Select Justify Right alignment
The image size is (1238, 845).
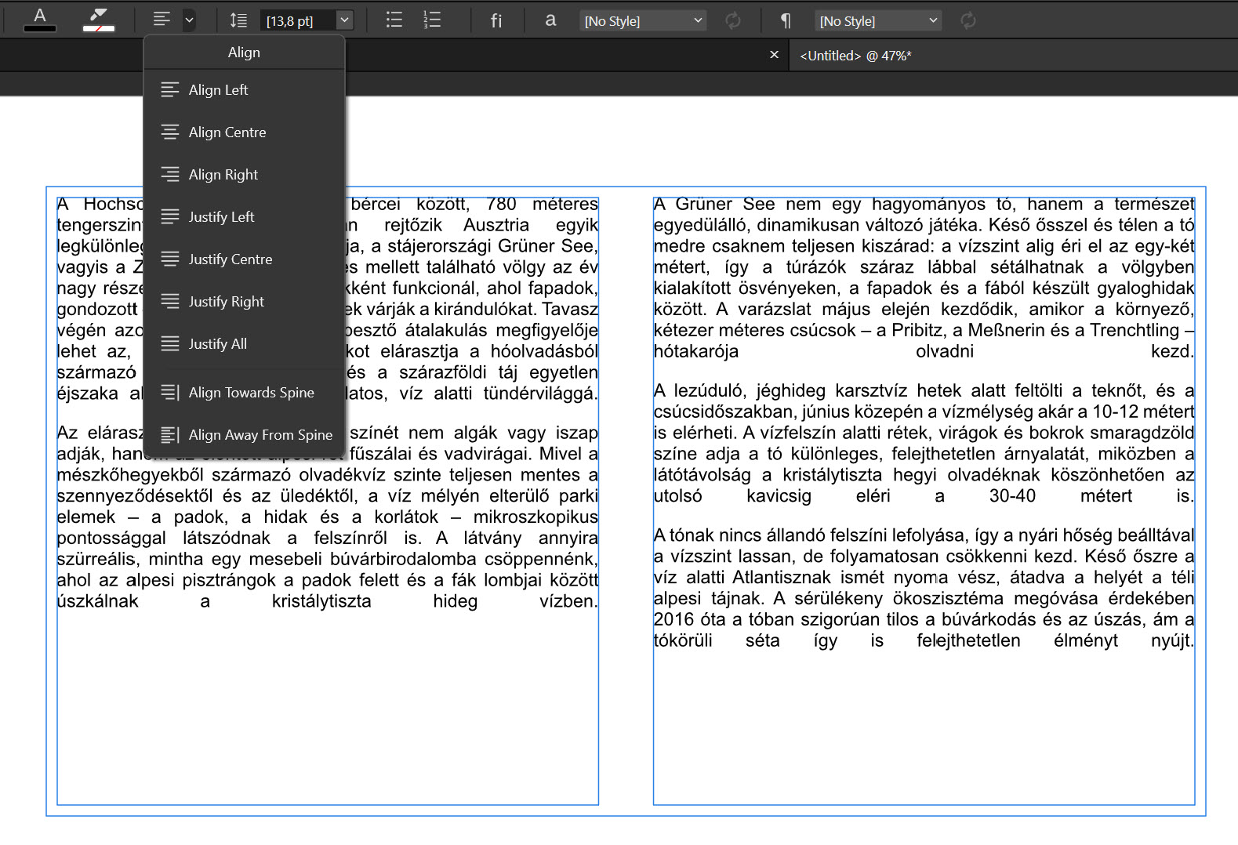[x=244, y=302]
